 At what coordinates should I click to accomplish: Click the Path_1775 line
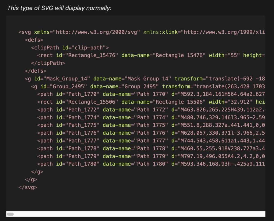coord(151,125)
